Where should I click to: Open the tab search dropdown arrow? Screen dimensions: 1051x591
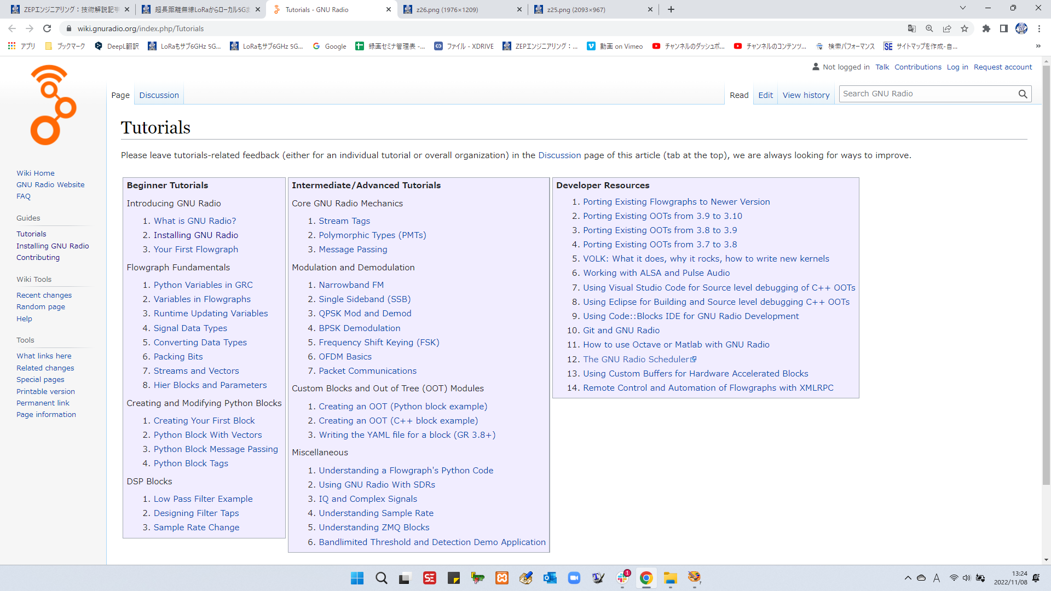(962, 8)
